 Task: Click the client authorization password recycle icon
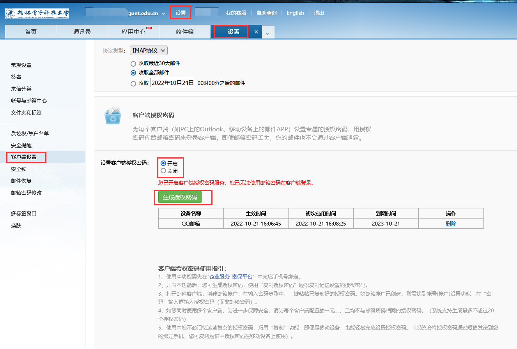click(x=113, y=116)
